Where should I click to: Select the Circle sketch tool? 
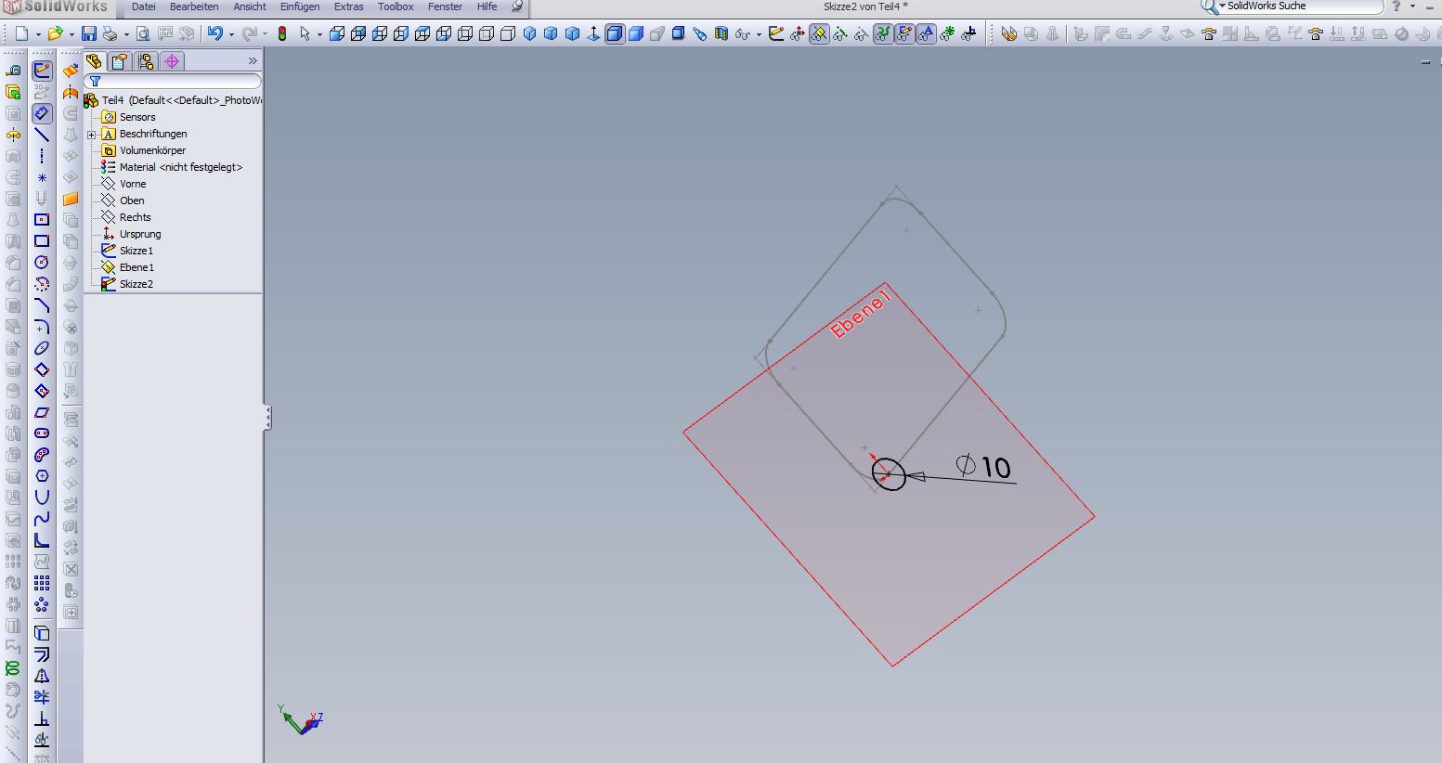tap(42, 263)
